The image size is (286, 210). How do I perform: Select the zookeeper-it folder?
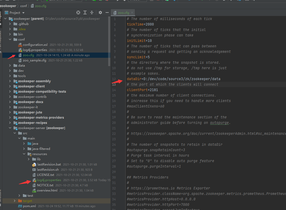28,107
